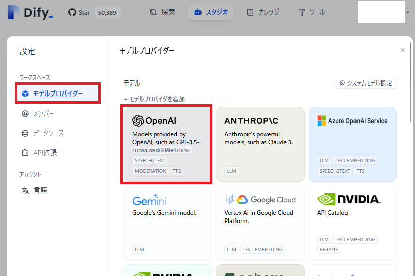The height and width of the screenshot is (276, 415).
Task: Open the メンバー members settings
Action: 38,114
